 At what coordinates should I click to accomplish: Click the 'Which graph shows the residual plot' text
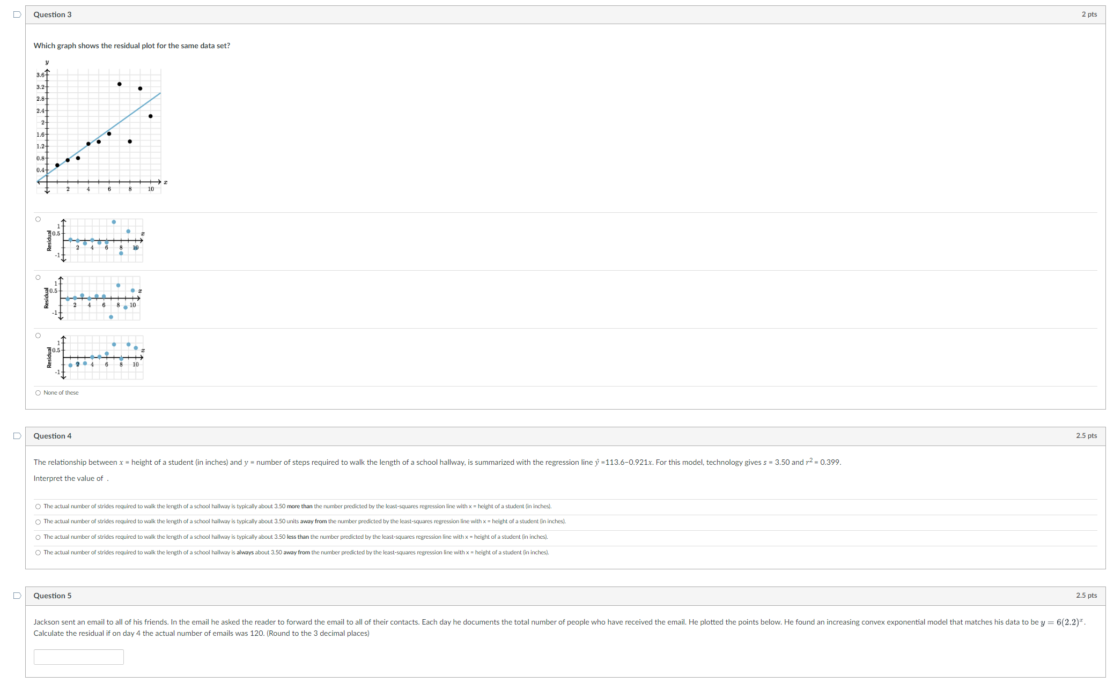point(132,46)
